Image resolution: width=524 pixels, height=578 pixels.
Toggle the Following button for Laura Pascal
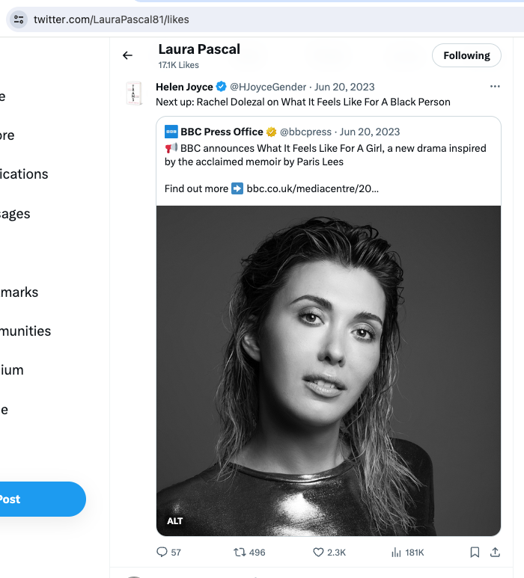pos(466,55)
